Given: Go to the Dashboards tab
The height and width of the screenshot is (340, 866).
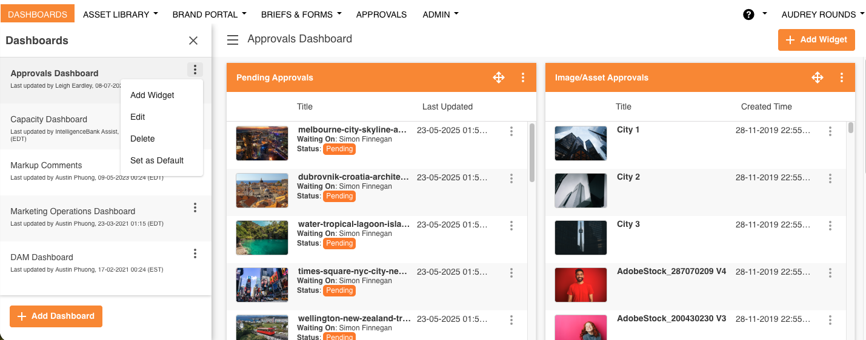Looking at the screenshot, I should [38, 14].
